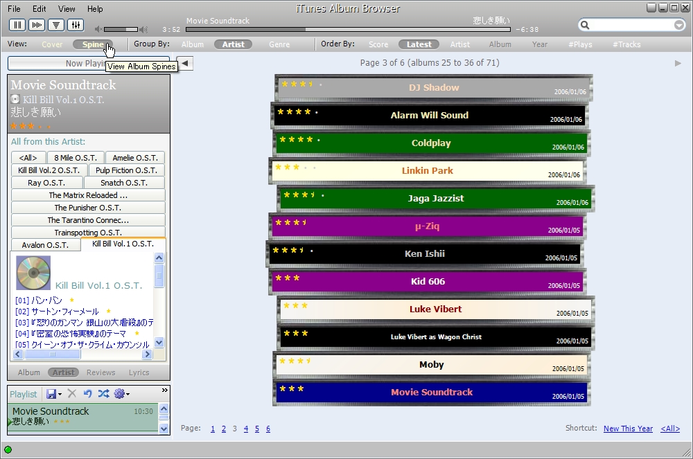Click the playlist delete X icon
The image size is (693, 459).
tap(72, 393)
